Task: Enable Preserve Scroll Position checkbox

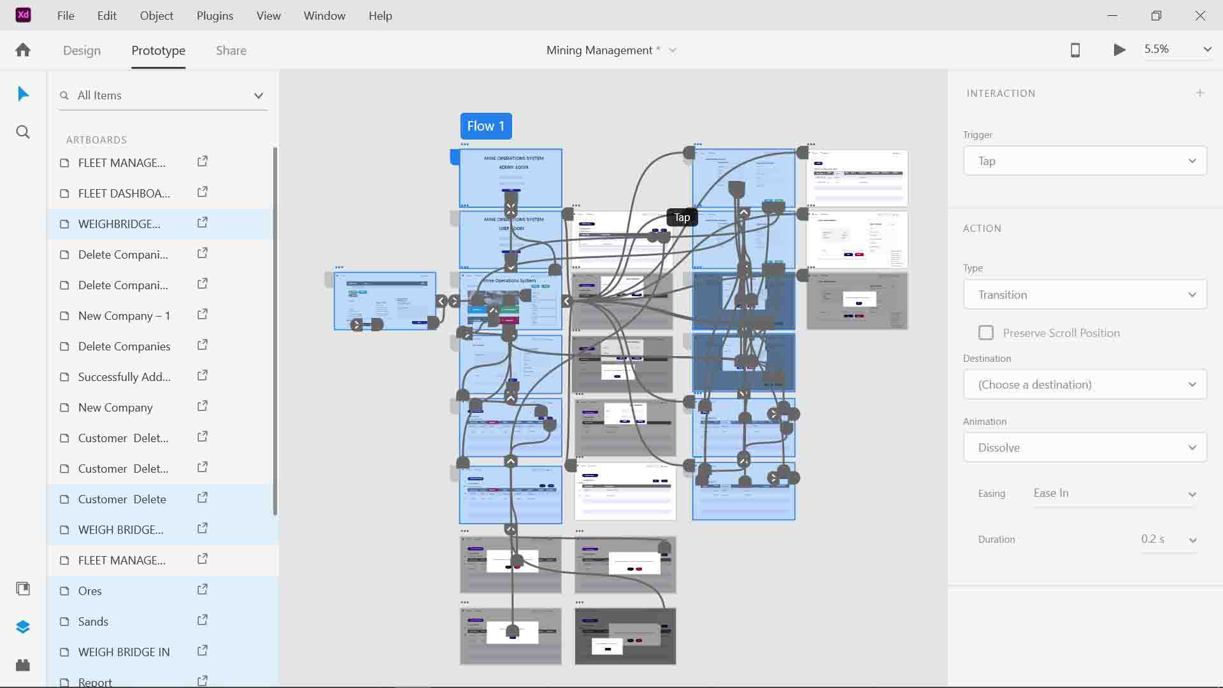Action: point(986,333)
